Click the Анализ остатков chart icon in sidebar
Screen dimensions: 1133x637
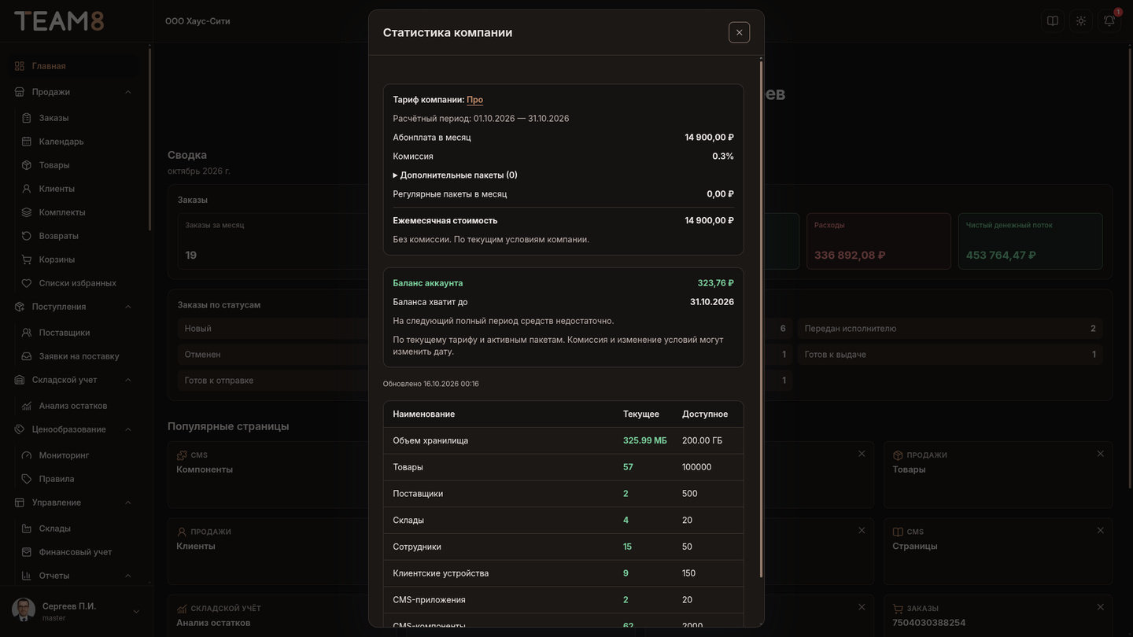[27, 406]
